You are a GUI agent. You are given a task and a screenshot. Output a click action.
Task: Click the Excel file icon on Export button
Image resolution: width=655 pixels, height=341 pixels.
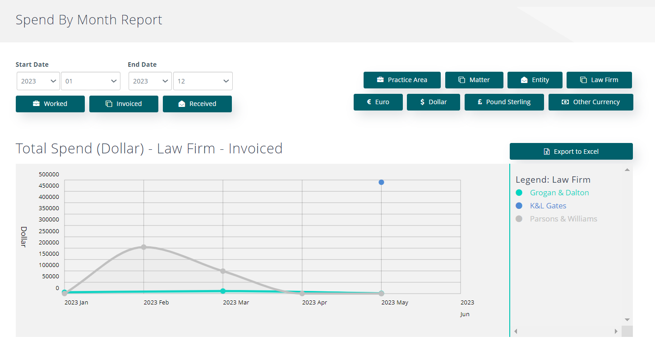point(547,152)
